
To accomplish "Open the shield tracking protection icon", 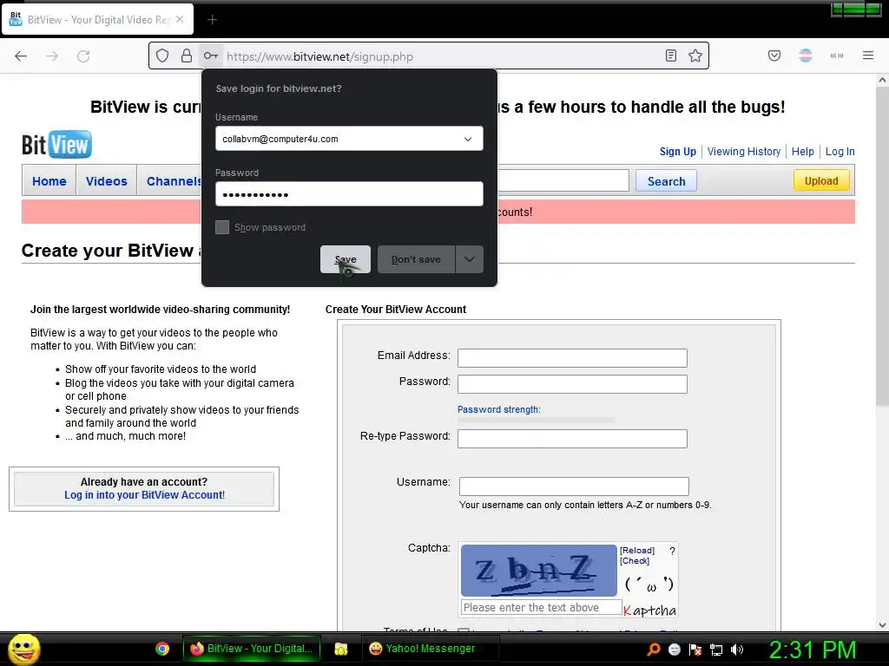I will [x=162, y=55].
